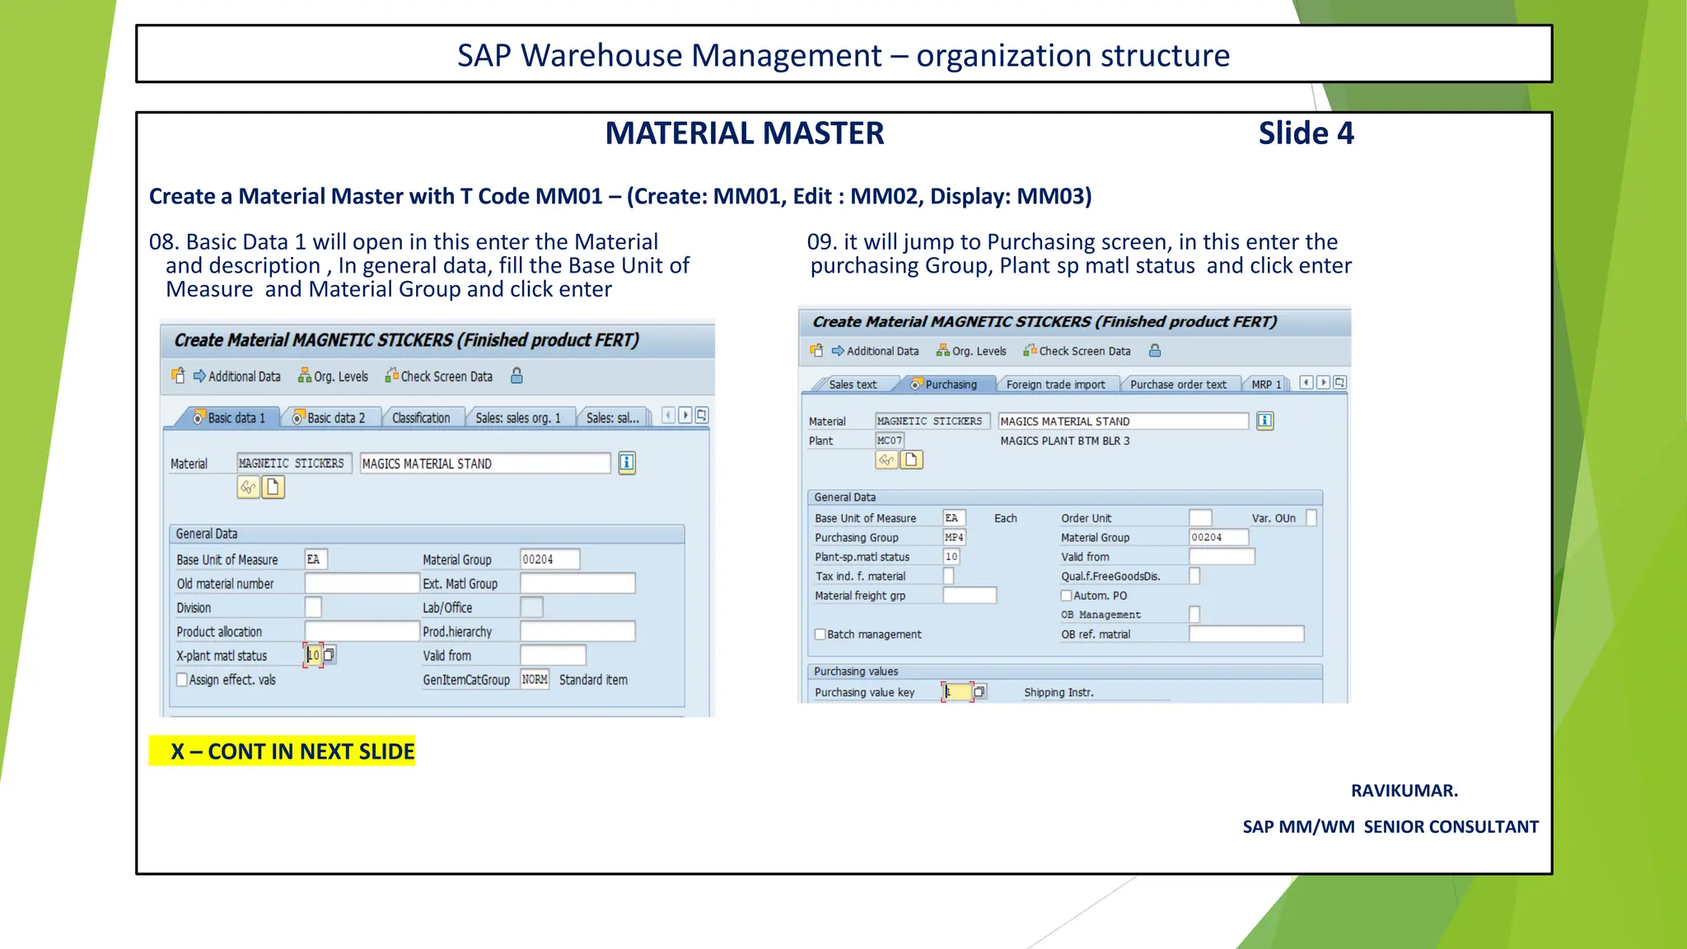This screenshot has height=949, width=1687.
Task: Click the Order Unit field
Action: click(1200, 517)
